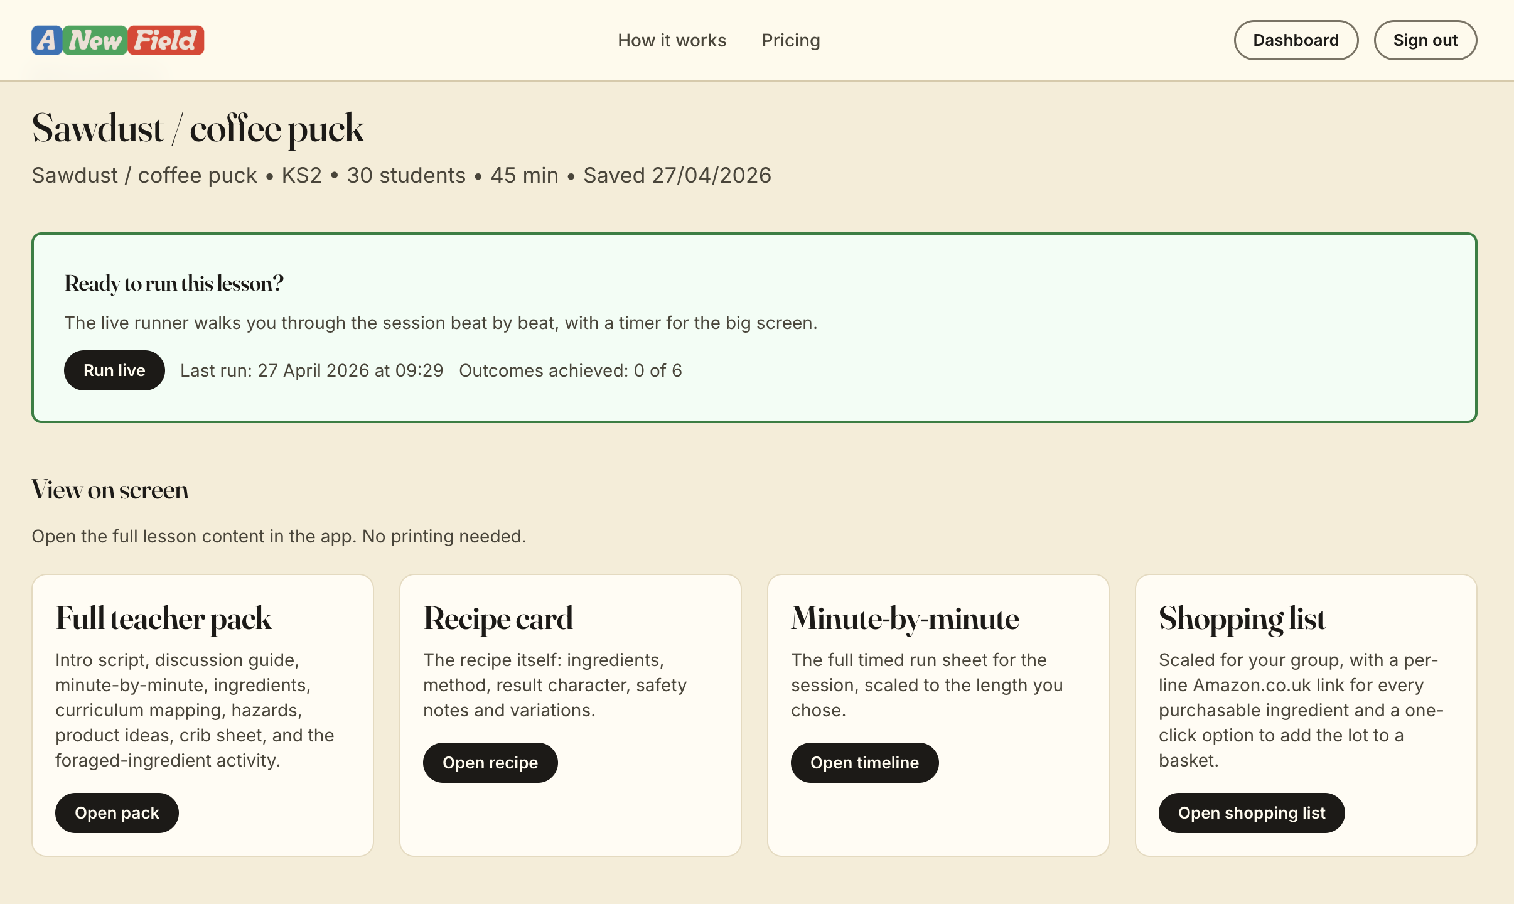Open the Dashboard

pyautogui.click(x=1296, y=40)
